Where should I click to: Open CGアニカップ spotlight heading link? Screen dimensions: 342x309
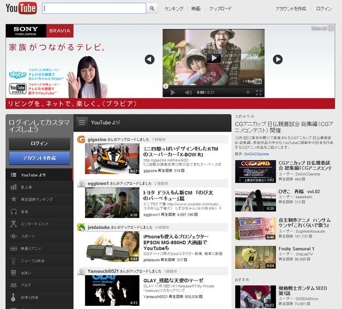click(284, 127)
